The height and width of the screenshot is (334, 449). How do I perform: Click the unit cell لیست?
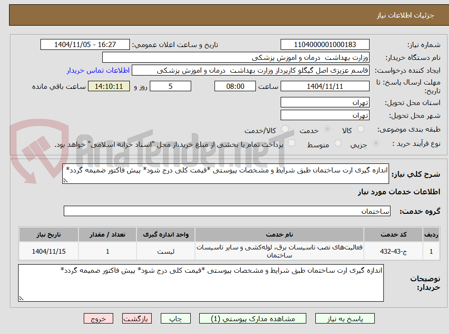[166, 251]
